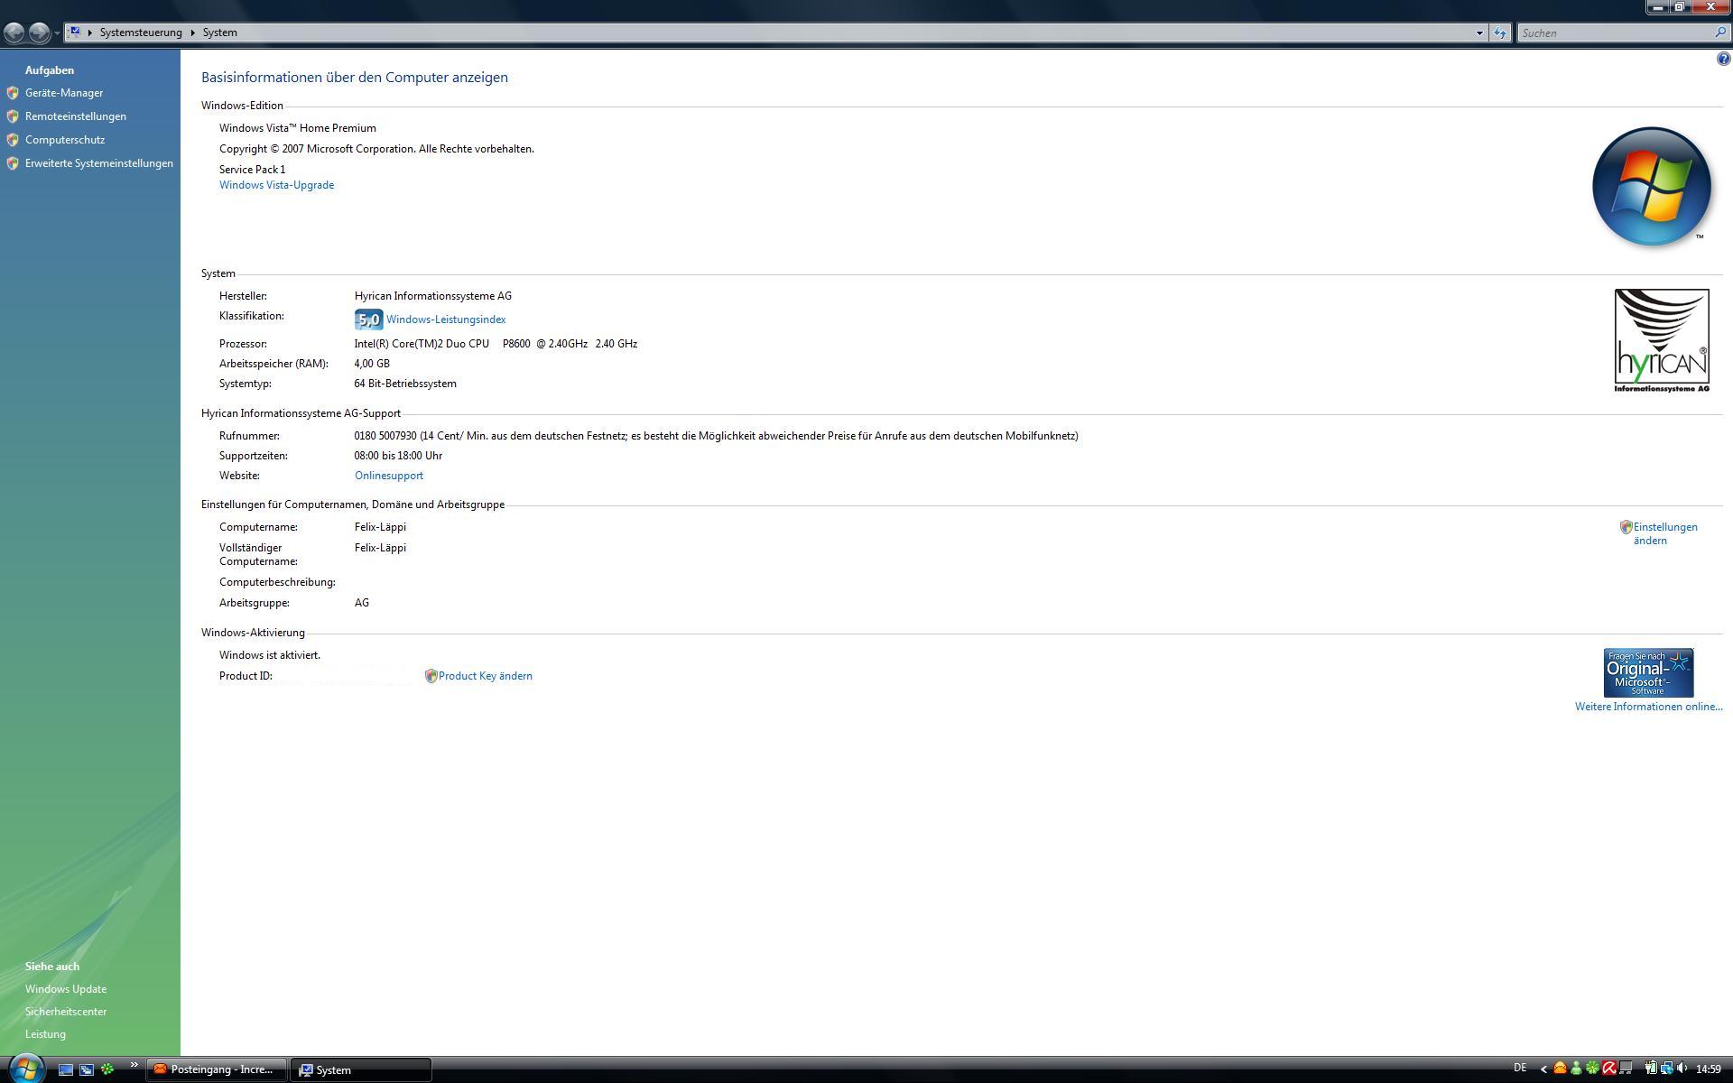Click the refresh button beside address bar

[1499, 32]
